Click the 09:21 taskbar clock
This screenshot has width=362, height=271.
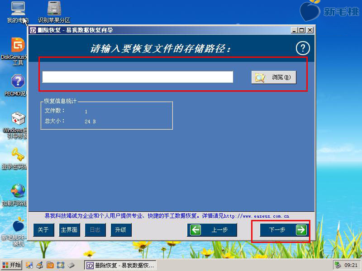(x=351, y=265)
